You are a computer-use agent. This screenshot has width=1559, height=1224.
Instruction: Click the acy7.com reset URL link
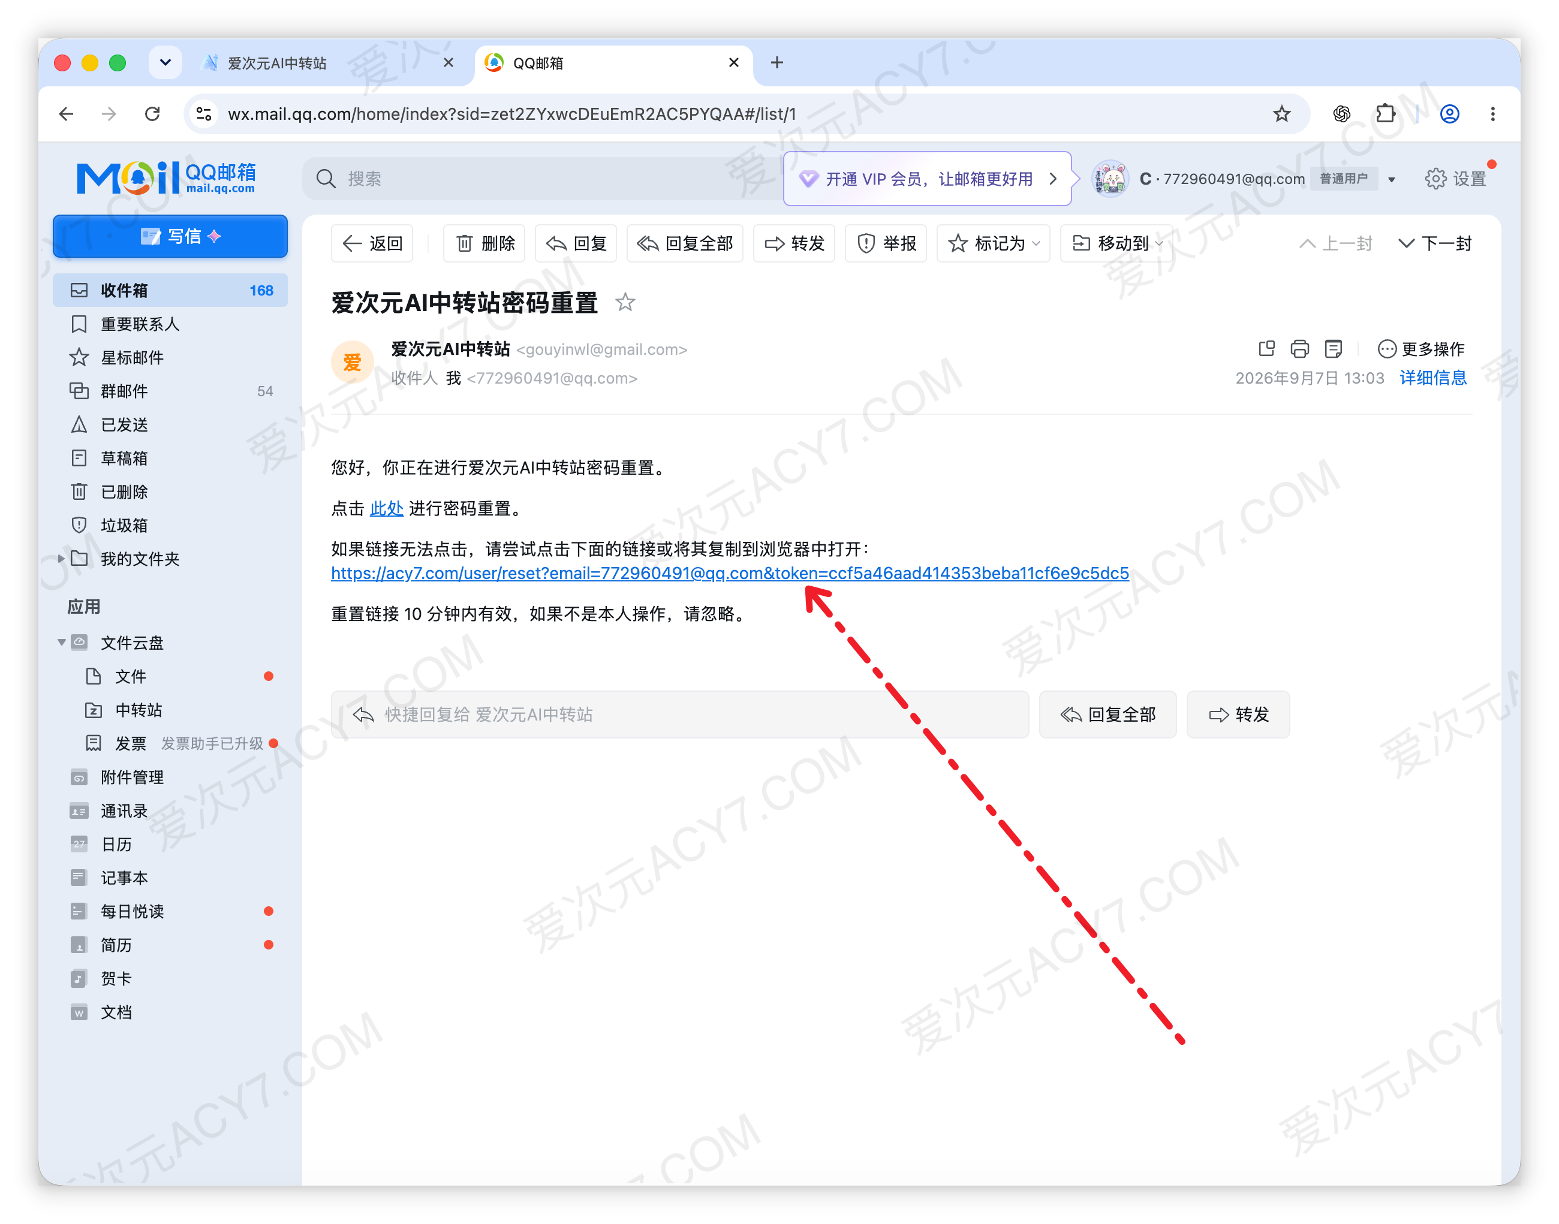pos(730,573)
